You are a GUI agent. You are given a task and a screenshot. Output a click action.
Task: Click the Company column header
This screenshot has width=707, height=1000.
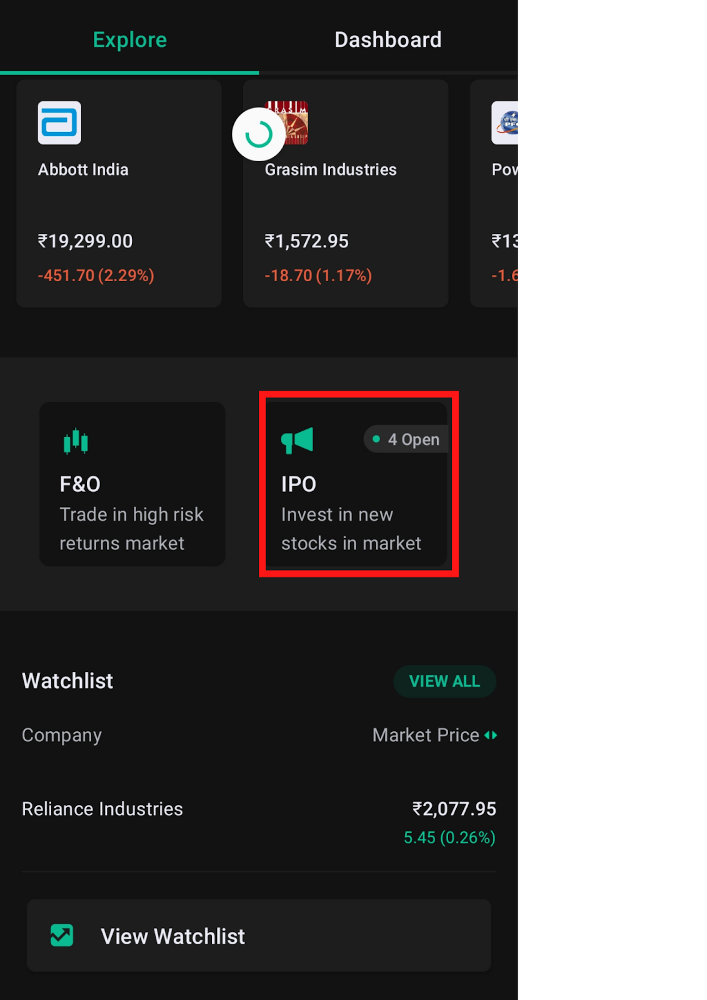(62, 735)
